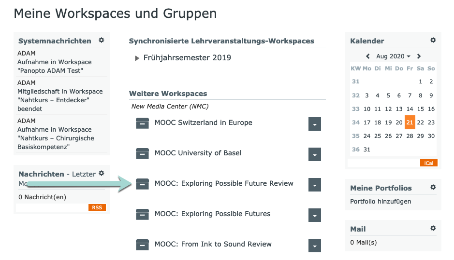This screenshot has height=260, width=454.
Task: Click the iCal export button
Action: point(428,163)
